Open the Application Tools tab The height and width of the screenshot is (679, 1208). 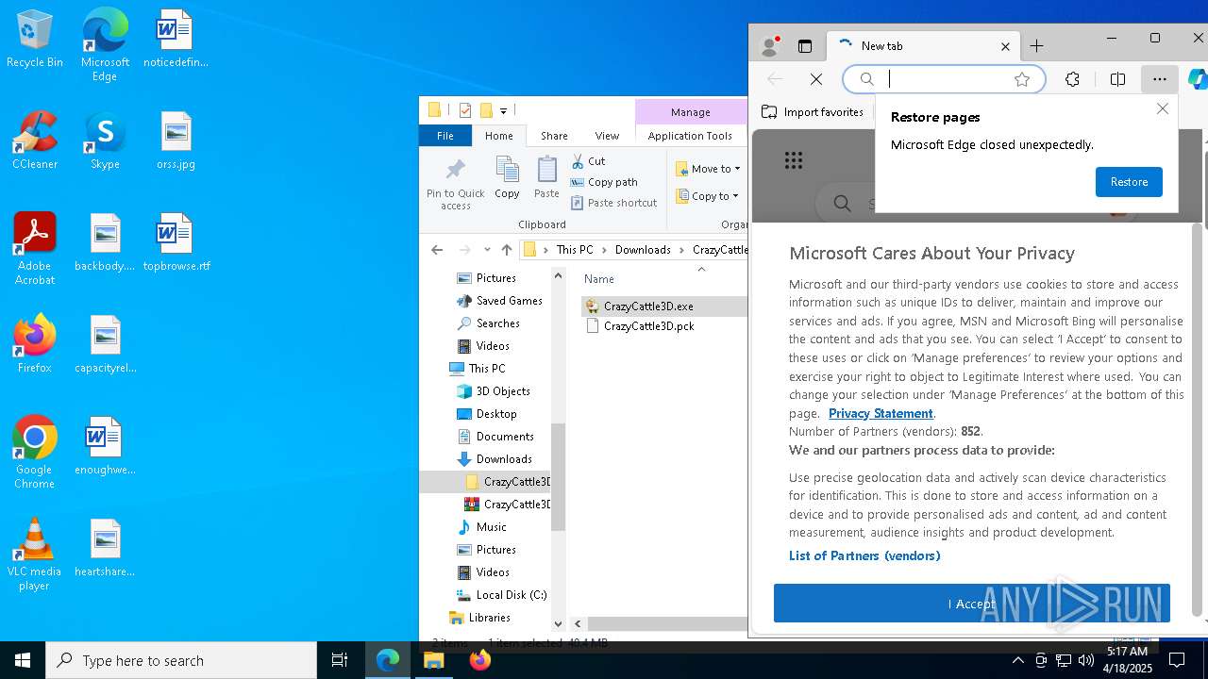coord(690,136)
